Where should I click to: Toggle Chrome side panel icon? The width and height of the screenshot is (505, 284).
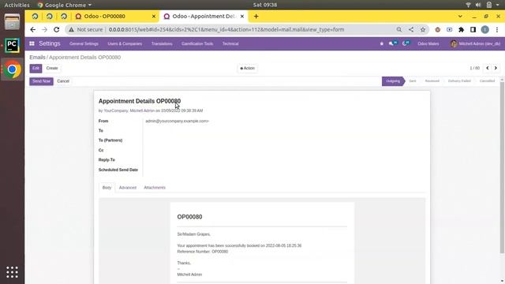(473, 30)
